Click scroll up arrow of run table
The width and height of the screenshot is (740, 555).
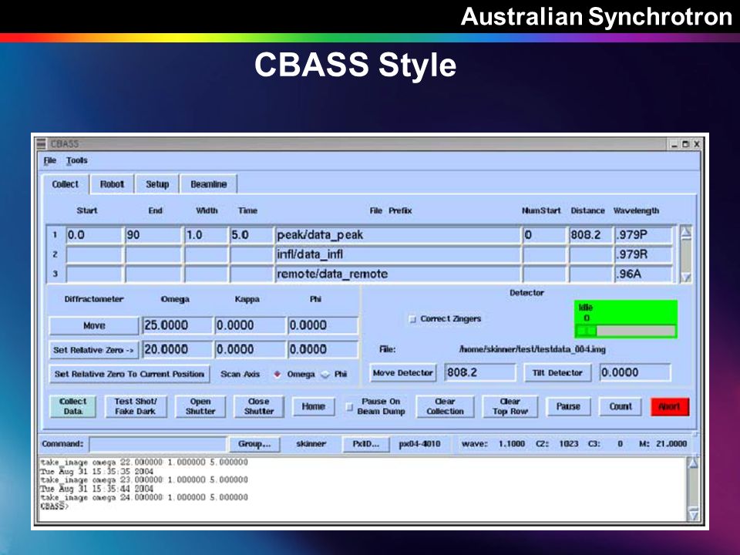(x=686, y=232)
